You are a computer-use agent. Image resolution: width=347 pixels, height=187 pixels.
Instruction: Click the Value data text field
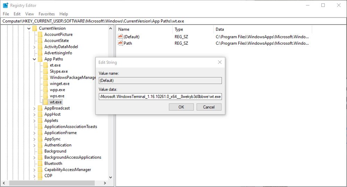coord(160,97)
